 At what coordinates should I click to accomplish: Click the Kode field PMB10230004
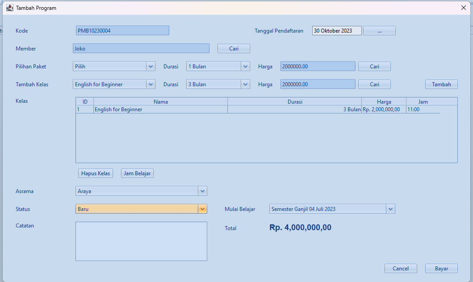pos(122,30)
